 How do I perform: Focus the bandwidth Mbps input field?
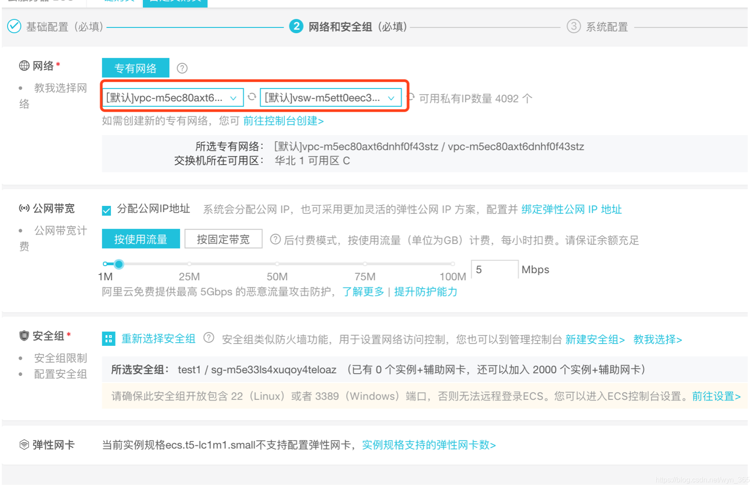(x=494, y=269)
